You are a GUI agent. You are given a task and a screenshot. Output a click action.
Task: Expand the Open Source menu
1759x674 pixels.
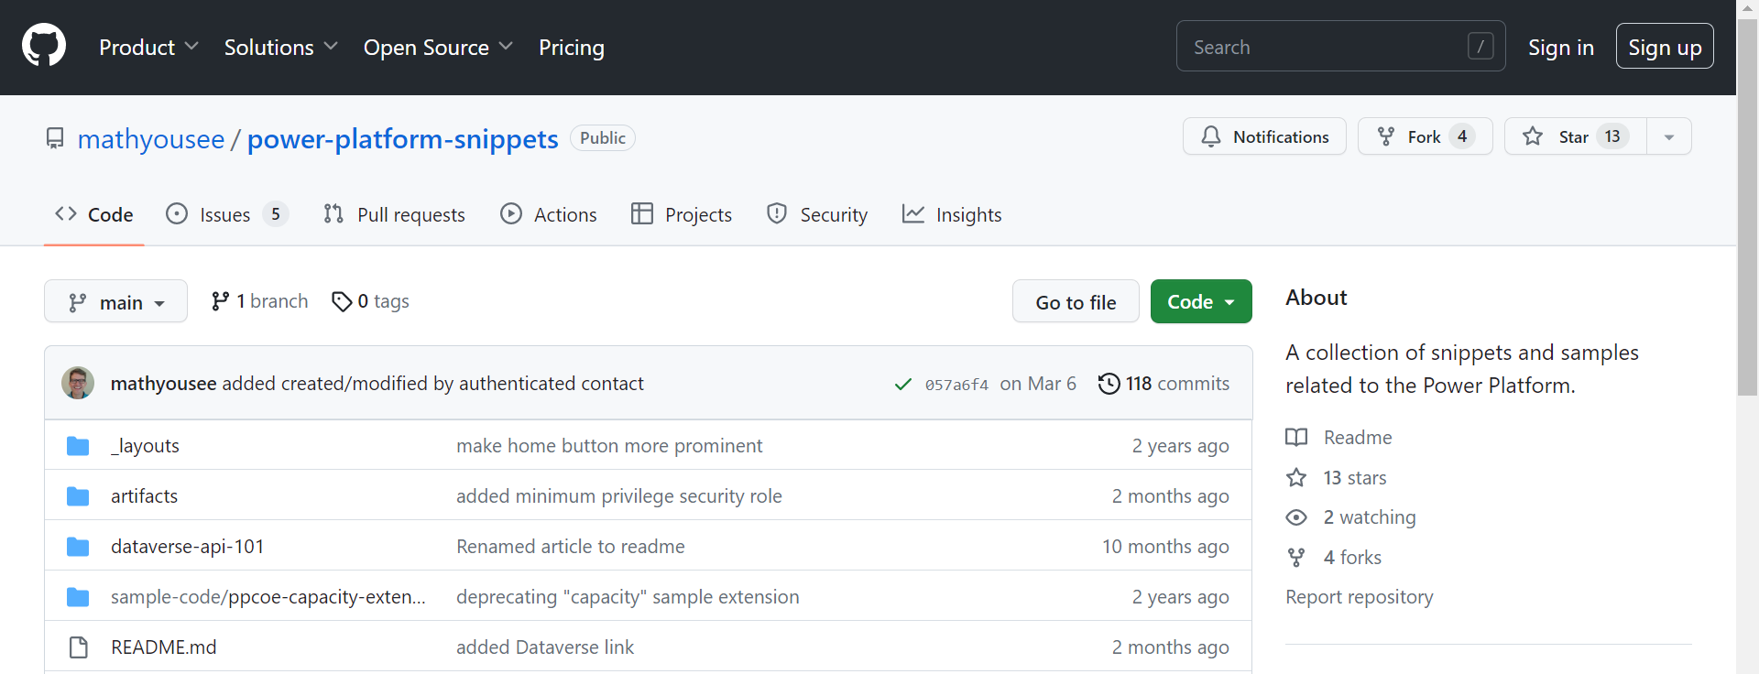[x=438, y=47]
